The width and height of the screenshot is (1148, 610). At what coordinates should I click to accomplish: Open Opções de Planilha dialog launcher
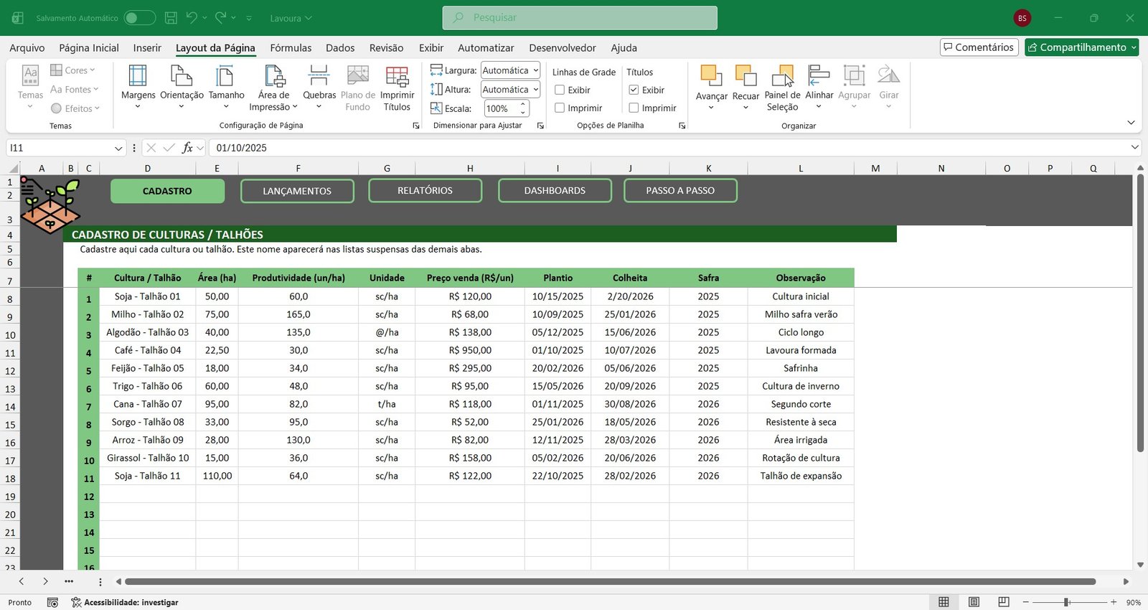682,126
